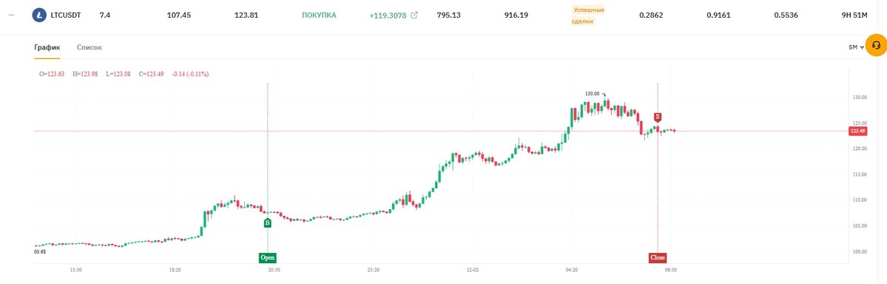Click the Litecoin coin logo icon
887x284 pixels.
point(39,16)
